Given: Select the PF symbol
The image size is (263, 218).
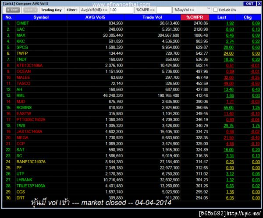Looking at the screenshot, I should pos(19,168).
